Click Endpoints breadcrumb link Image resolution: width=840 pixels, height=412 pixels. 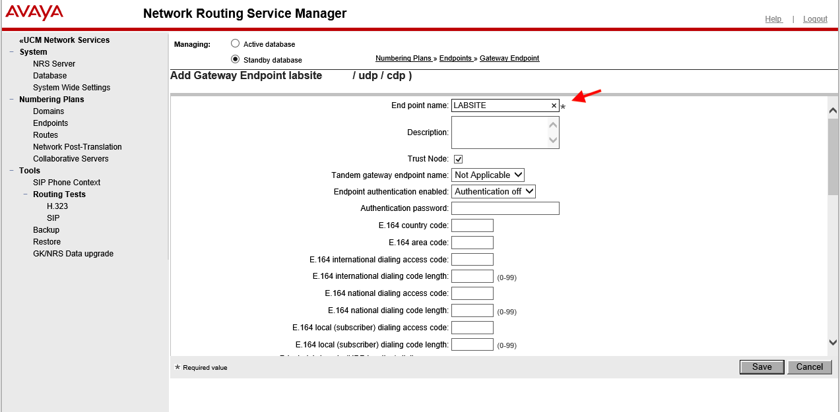(x=455, y=58)
